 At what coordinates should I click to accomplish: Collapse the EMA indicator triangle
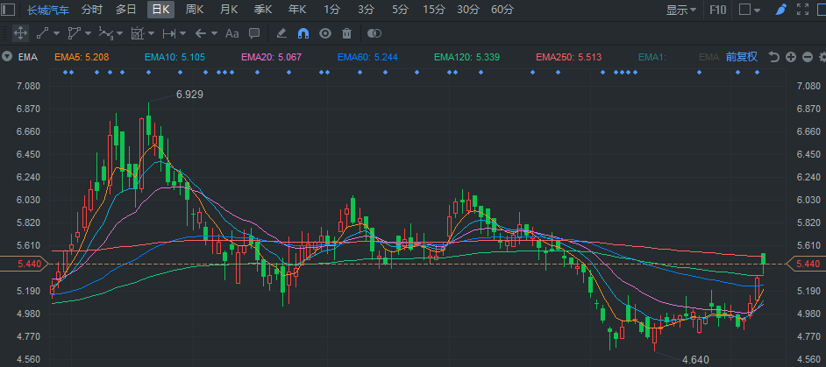pos(7,57)
